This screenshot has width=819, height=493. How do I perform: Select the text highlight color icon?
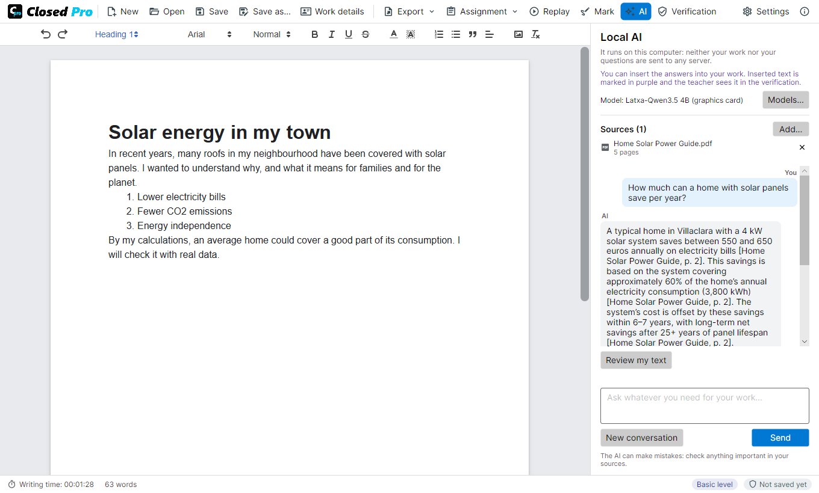[411, 34]
